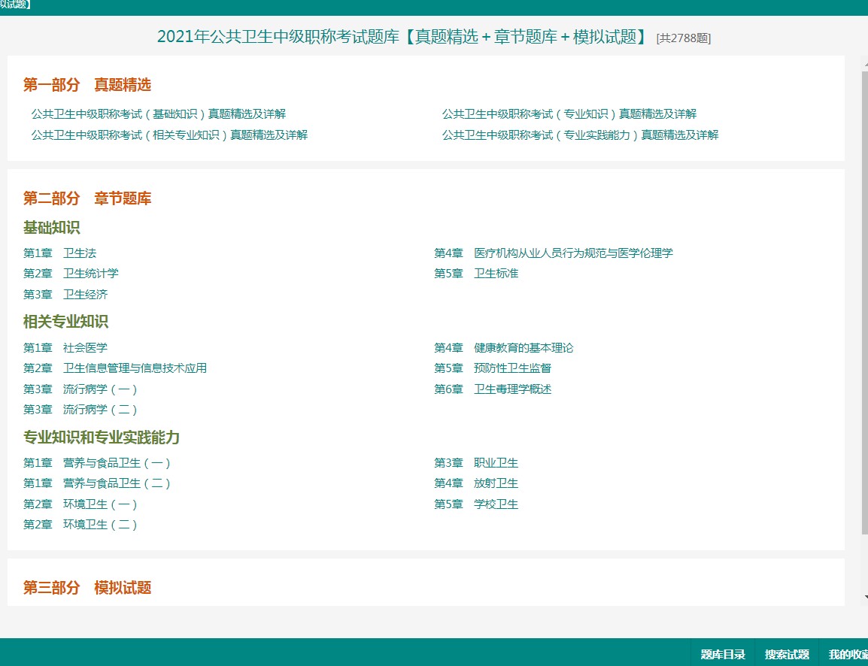Open chapter 第5章 预防性卫生监督

pyautogui.click(x=493, y=368)
